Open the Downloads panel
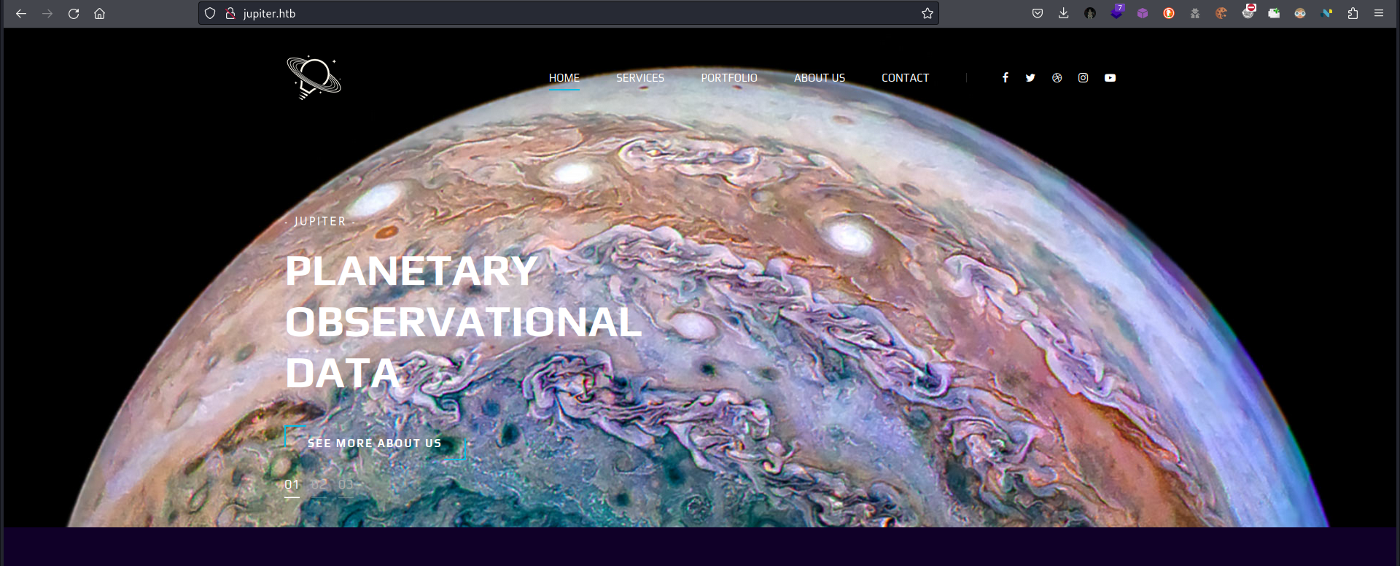Viewport: 1400px width, 566px height. click(x=1064, y=13)
